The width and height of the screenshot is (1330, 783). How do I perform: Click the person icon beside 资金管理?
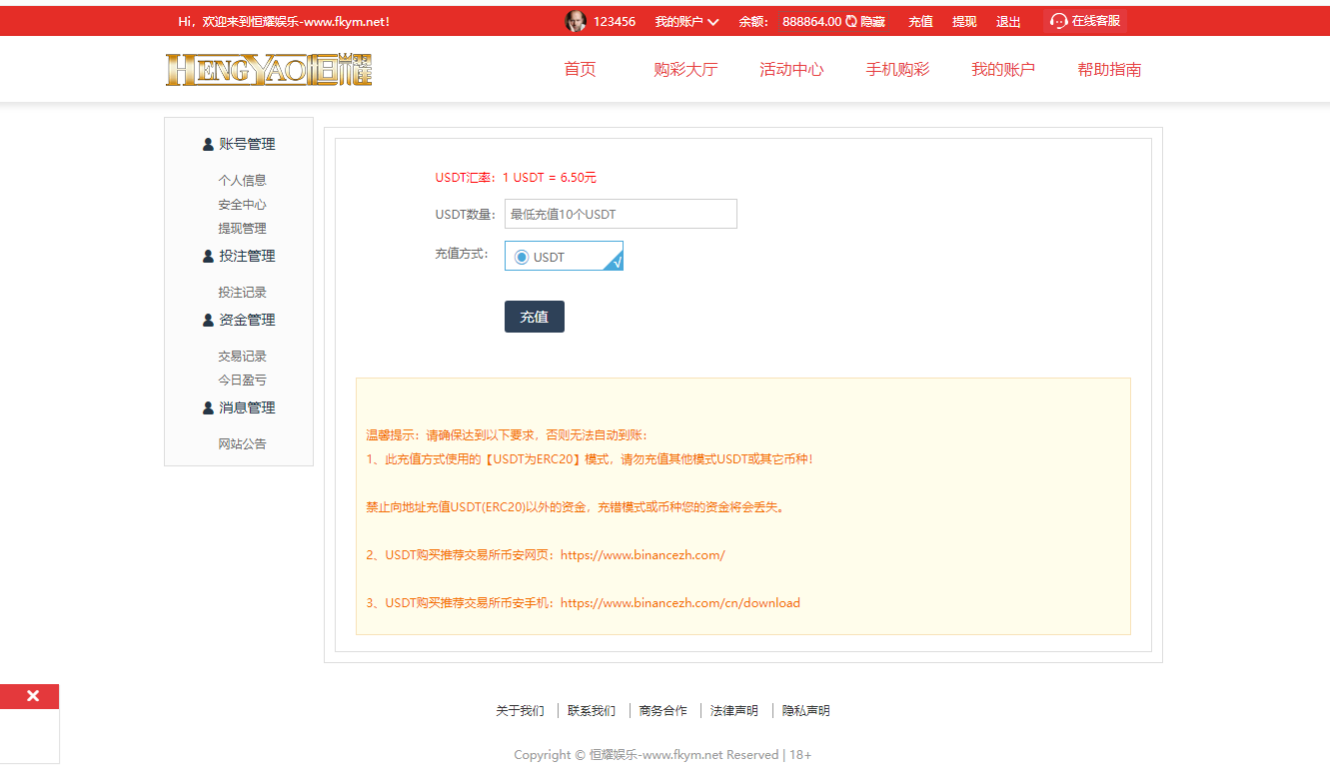[207, 319]
